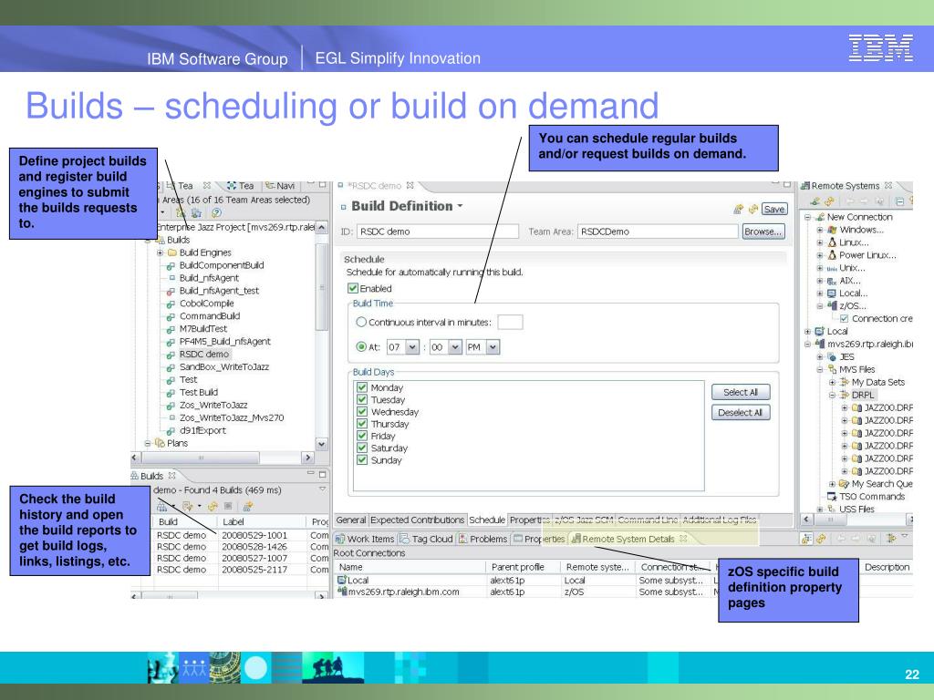Click the continuous interval minutes input box

[510, 322]
